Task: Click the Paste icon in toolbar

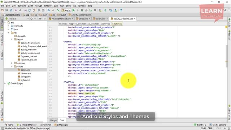Action: (34, 10)
